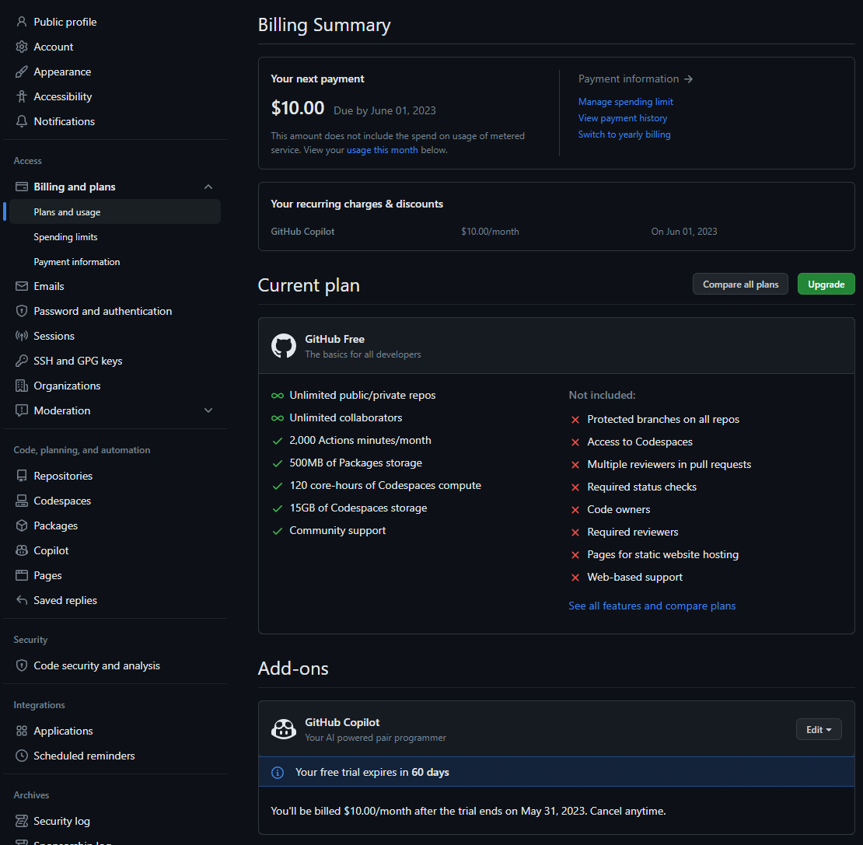
Task: Click the SSH and GPG keys key icon
Action: (22, 361)
